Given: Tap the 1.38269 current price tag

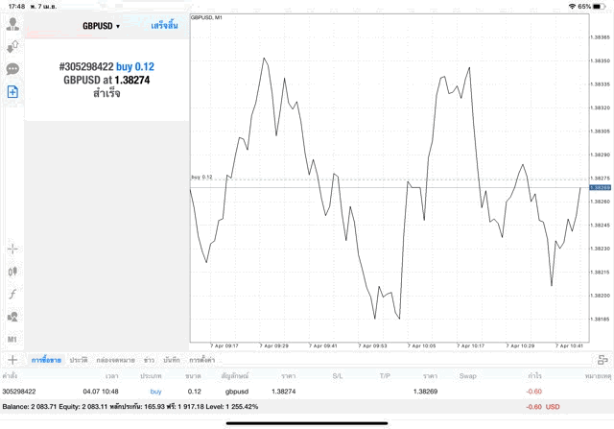Looking at the screenshot, I should (x=601, y=188).
